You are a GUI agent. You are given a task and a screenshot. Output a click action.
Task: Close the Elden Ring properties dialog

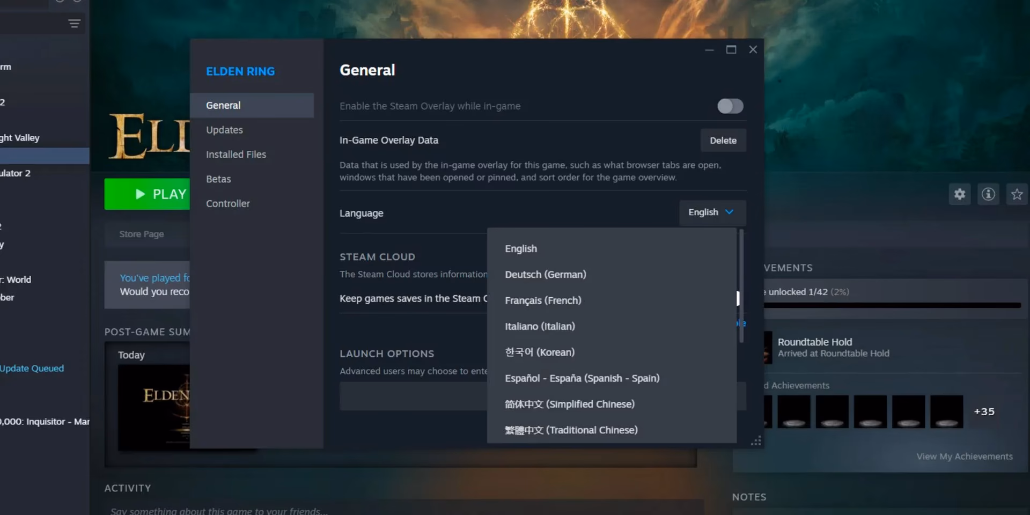[x=753, y=50]
